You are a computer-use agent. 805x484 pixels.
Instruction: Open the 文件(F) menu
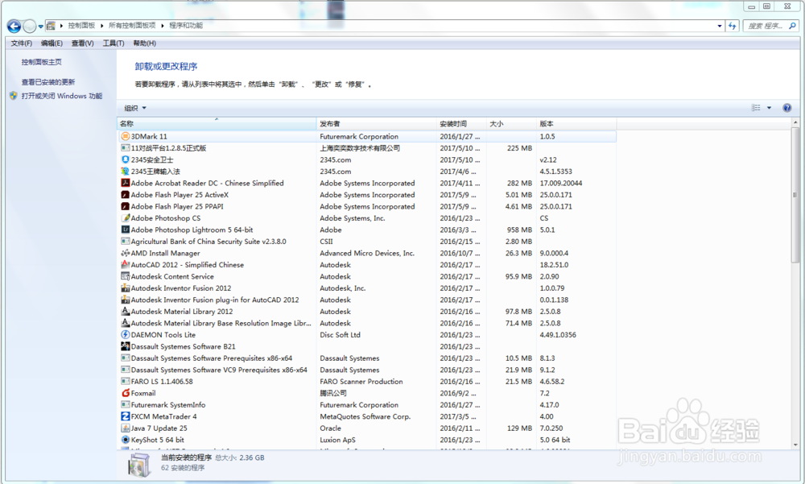tap(22, 43)
